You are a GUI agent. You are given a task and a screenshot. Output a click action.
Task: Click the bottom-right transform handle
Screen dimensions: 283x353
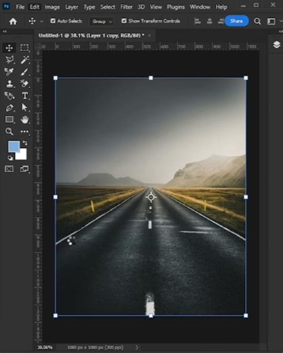tap(246, 316)
